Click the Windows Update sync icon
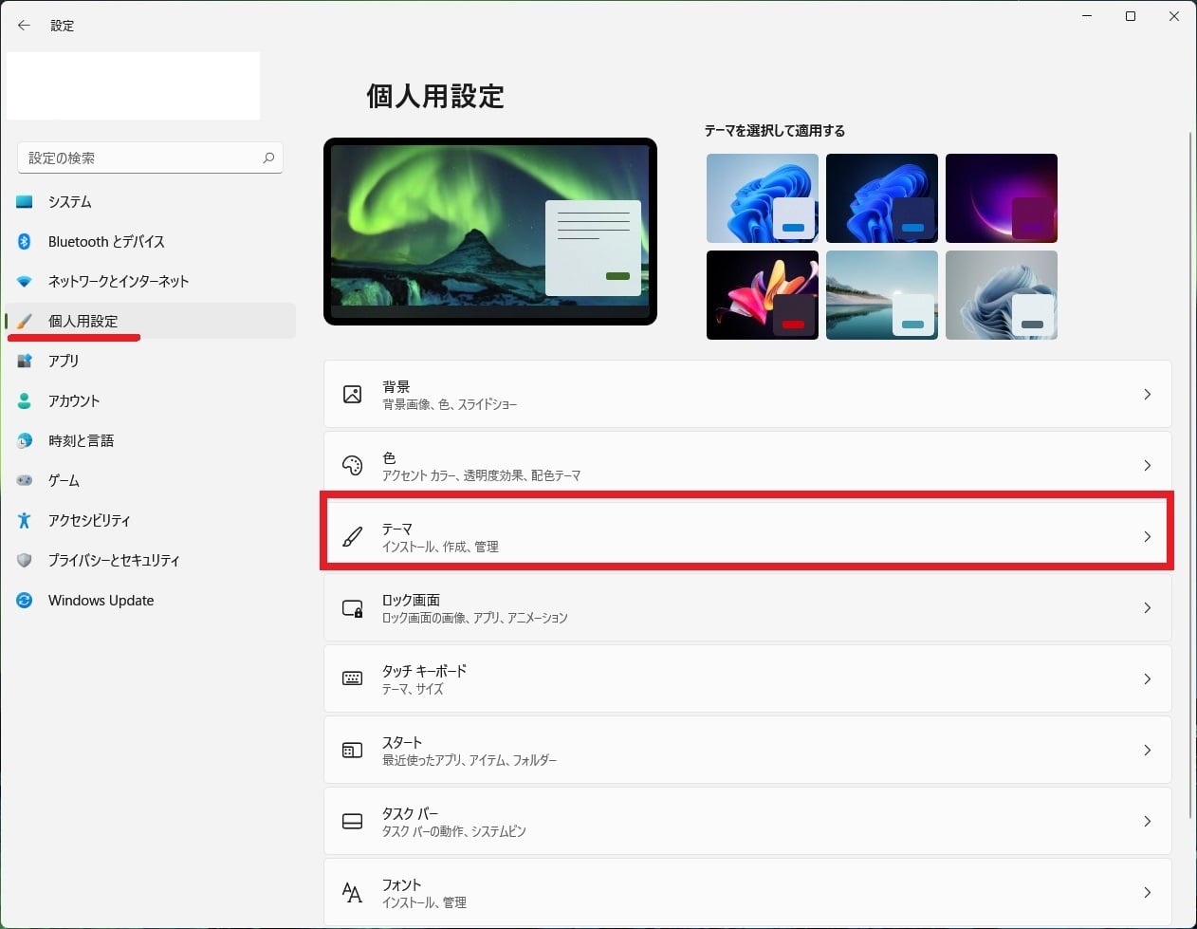1197x929 pixels. click(25, 601)
